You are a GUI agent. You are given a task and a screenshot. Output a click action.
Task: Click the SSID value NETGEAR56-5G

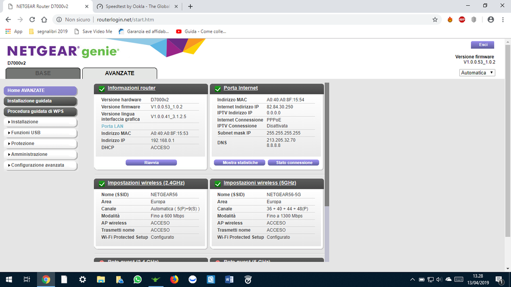click(x=283, y=195)
